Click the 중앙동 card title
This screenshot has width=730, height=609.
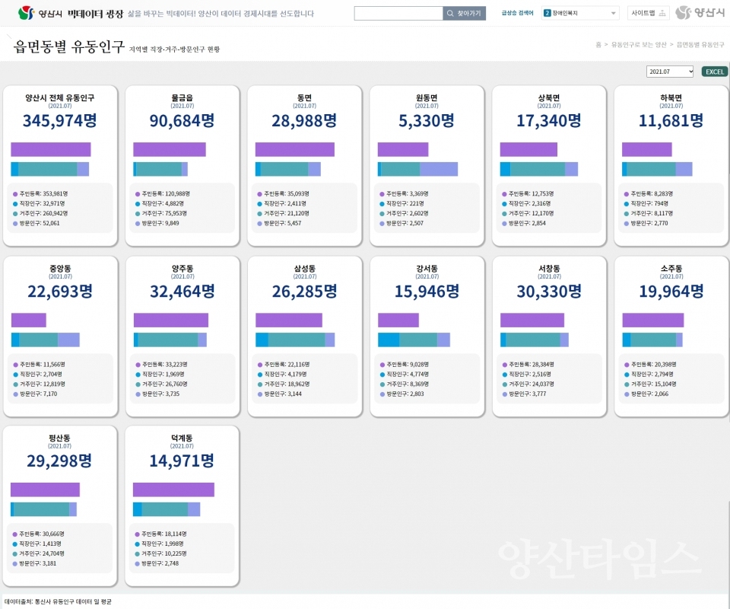click(61, 269)
